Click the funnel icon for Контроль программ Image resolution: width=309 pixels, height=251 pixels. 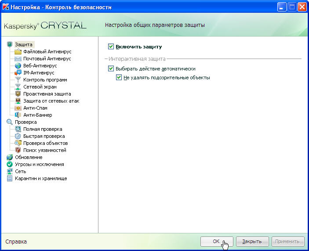[x=18, y=80]
